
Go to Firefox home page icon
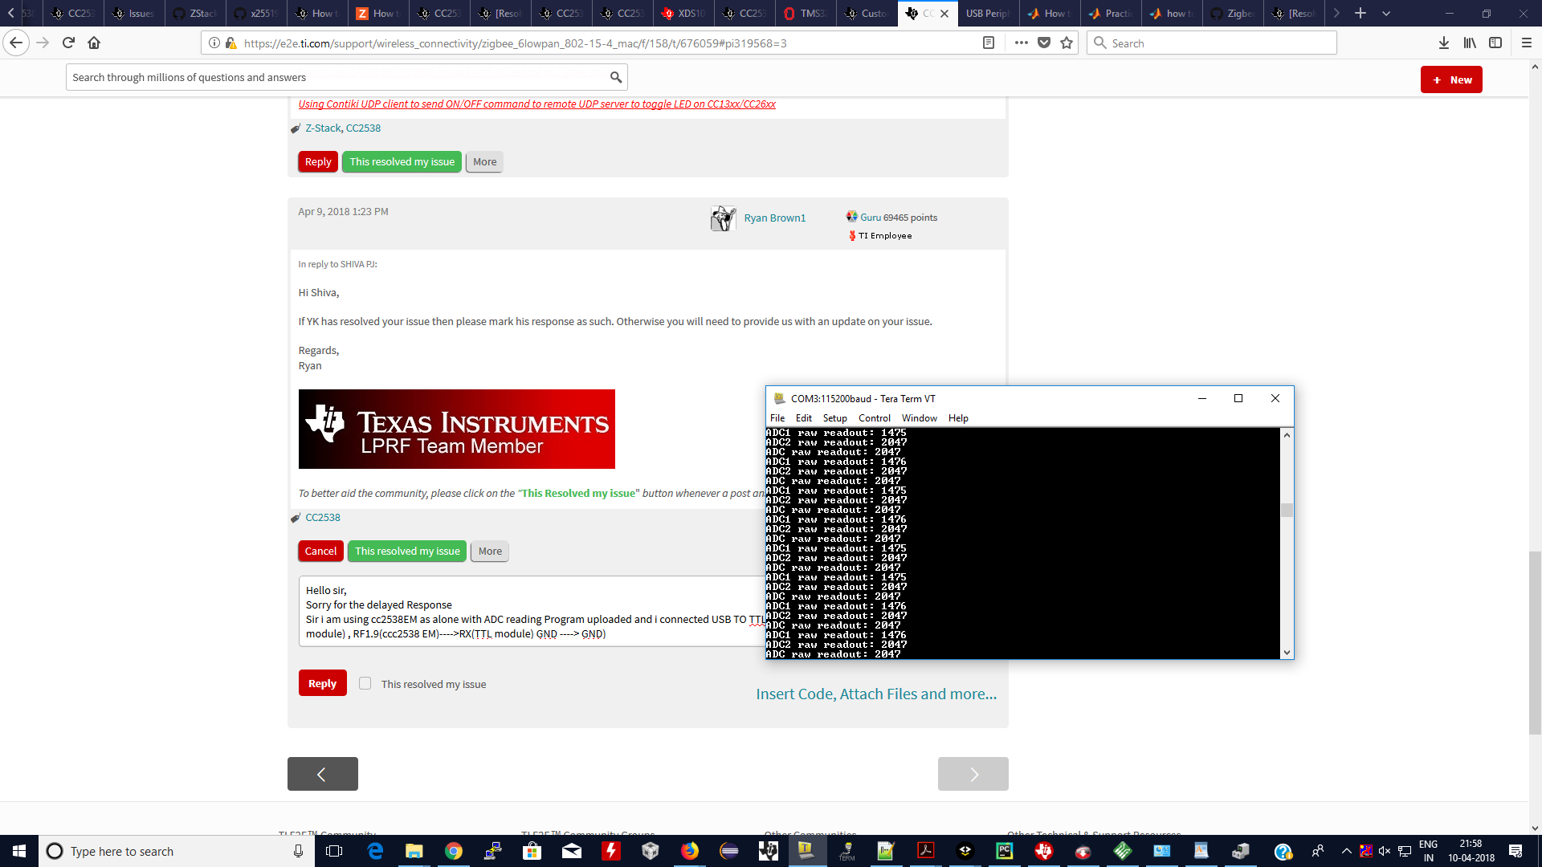pos(94,43)
